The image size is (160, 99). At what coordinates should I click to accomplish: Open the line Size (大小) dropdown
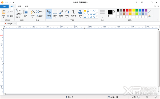(102, 17)
